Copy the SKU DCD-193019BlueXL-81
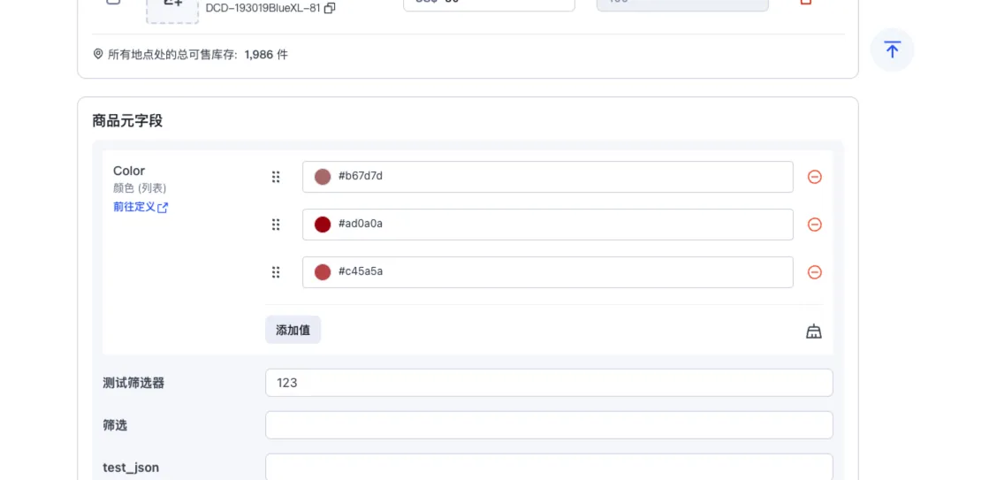 [330, 8]
